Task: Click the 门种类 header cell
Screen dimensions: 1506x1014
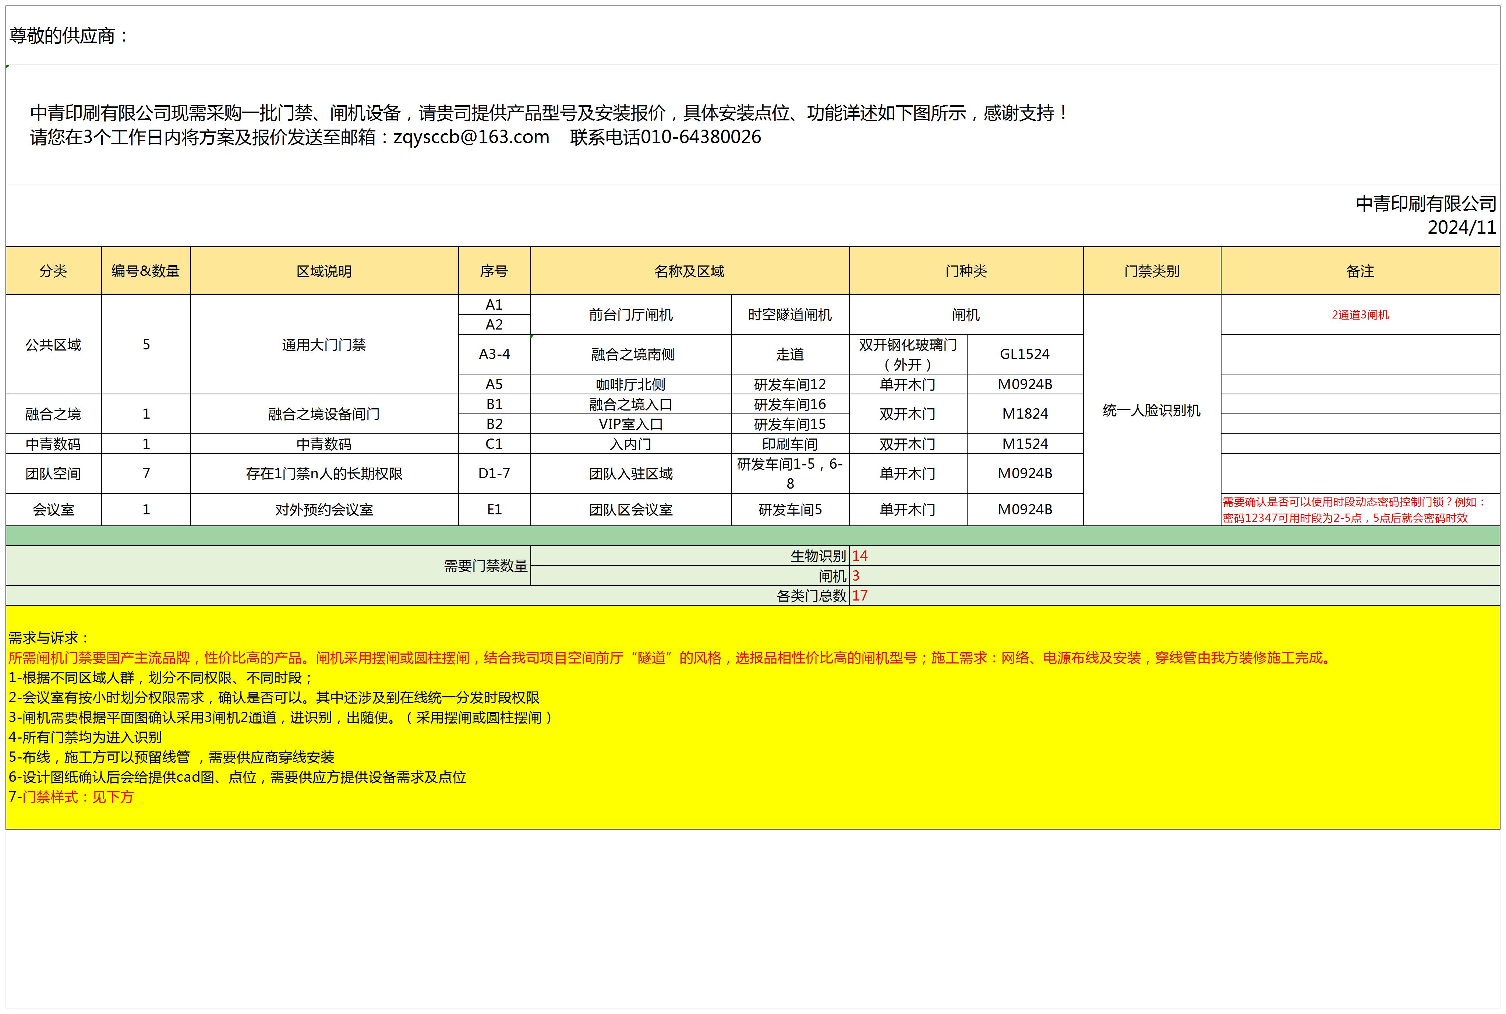Action: 966,271
